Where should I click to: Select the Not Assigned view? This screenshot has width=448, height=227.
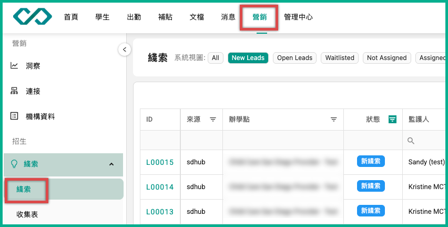(387, 58)
